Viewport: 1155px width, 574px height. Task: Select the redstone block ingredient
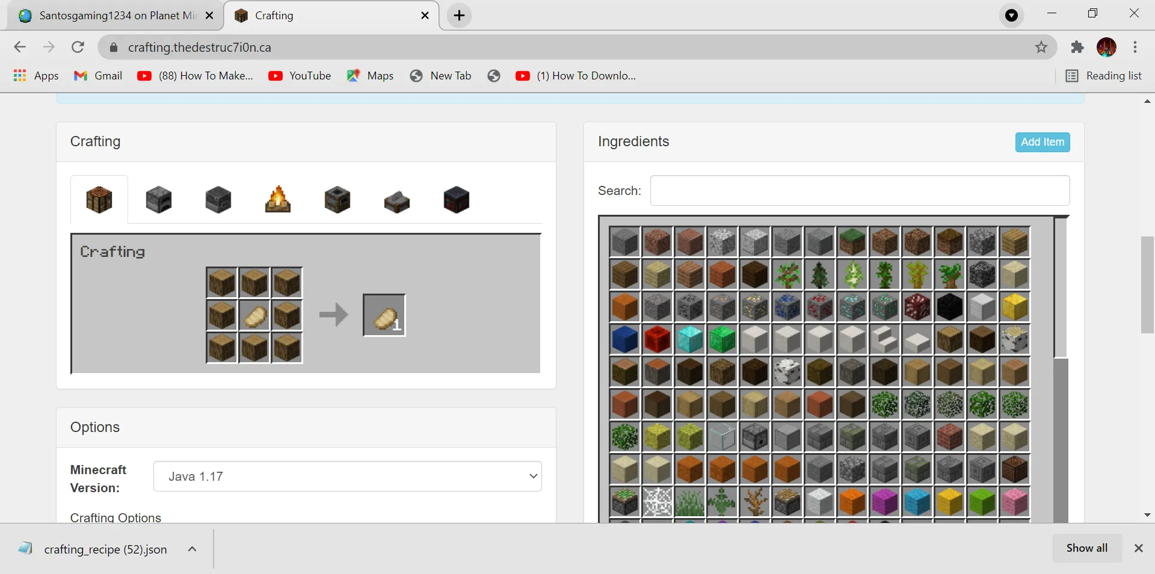(x=658, y=340)
